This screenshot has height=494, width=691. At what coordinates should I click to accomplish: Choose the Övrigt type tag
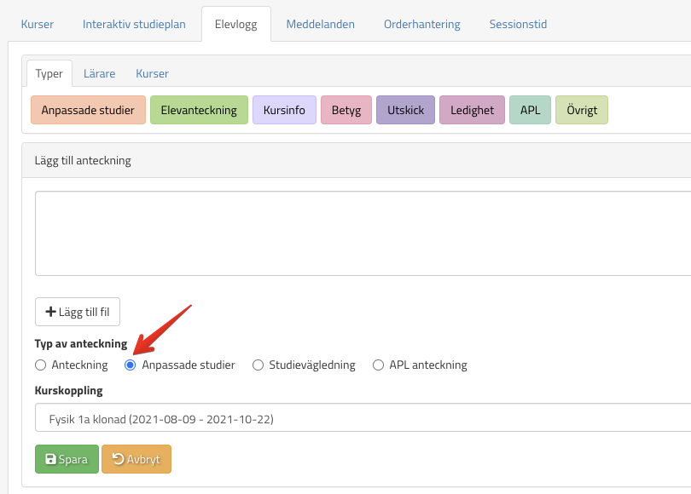tap(582, 111)
